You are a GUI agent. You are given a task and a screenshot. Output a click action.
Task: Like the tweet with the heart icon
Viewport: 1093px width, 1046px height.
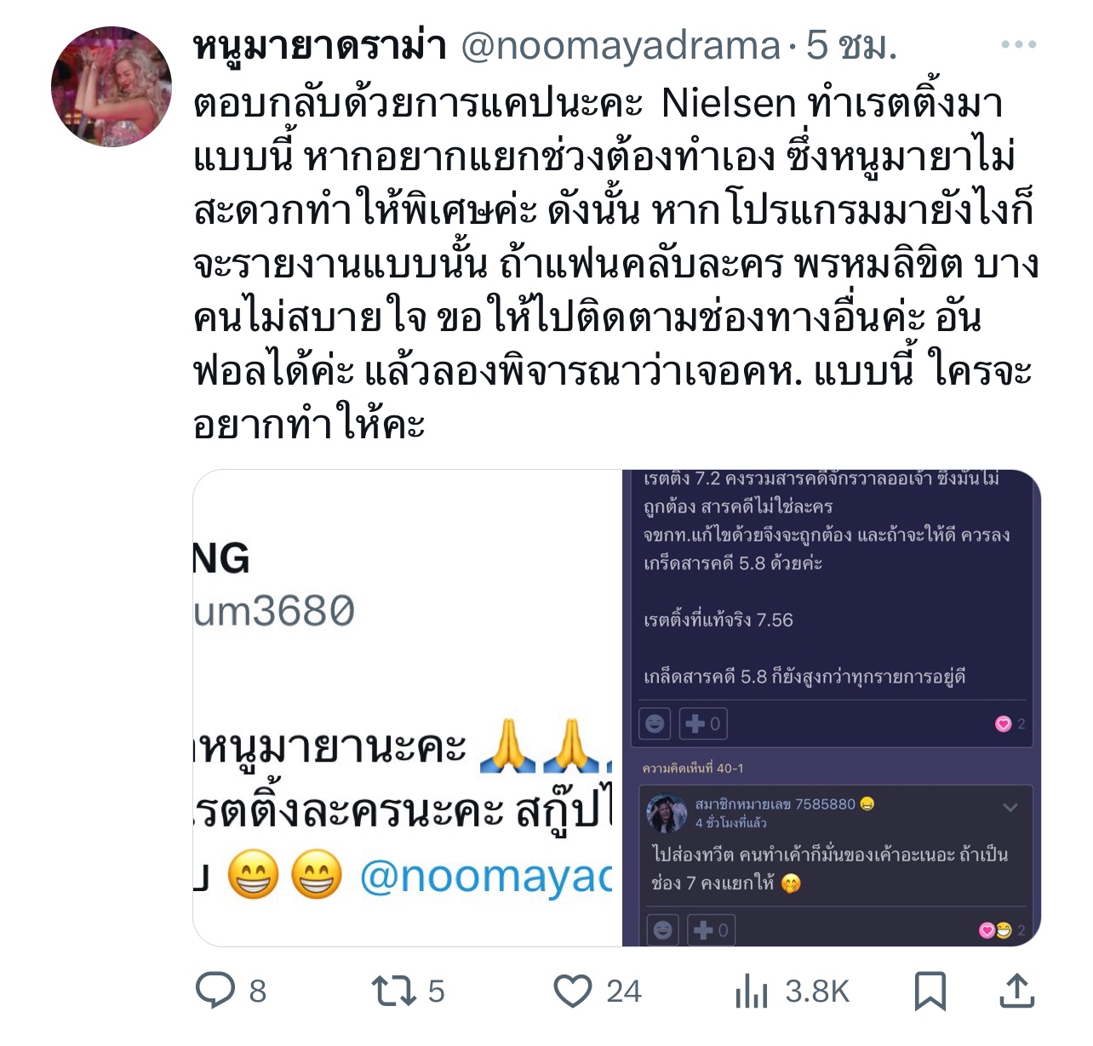573,992
